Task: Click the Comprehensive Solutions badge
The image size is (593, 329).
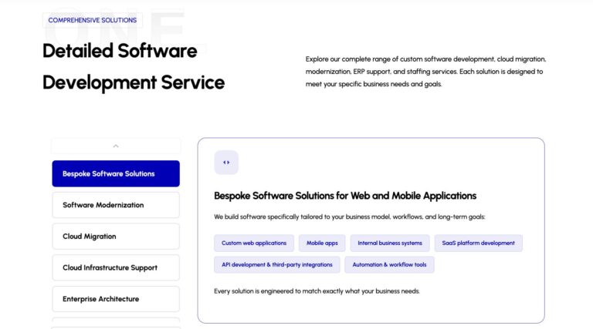Action: click(93, 20)
